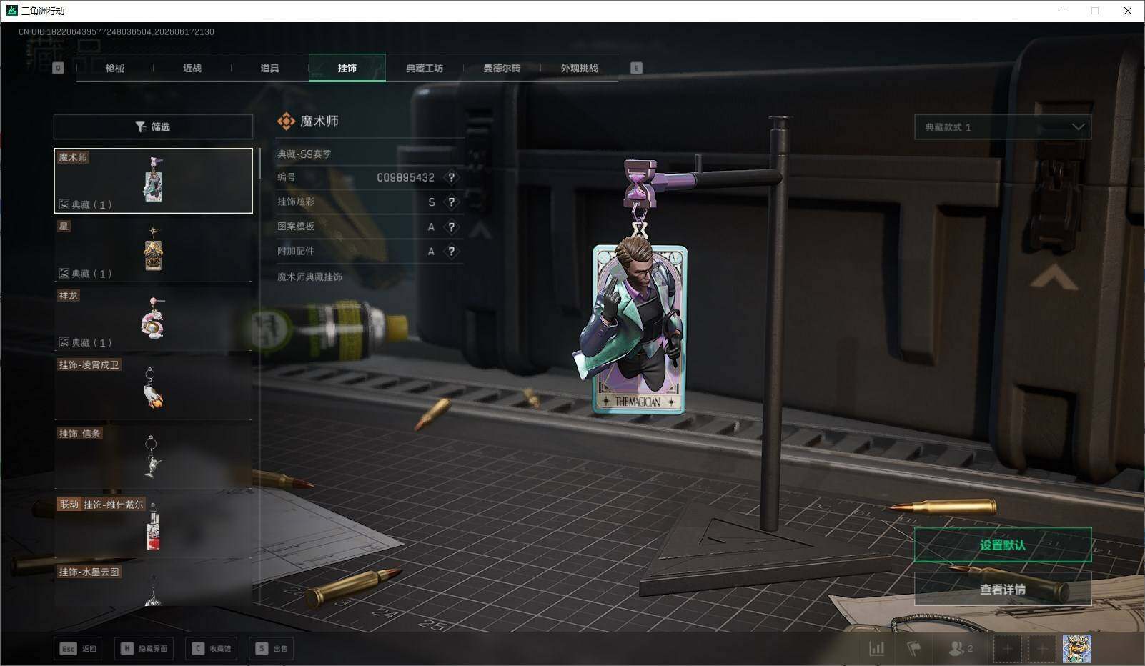Open the 外观挑战 tab

point(579,68)
